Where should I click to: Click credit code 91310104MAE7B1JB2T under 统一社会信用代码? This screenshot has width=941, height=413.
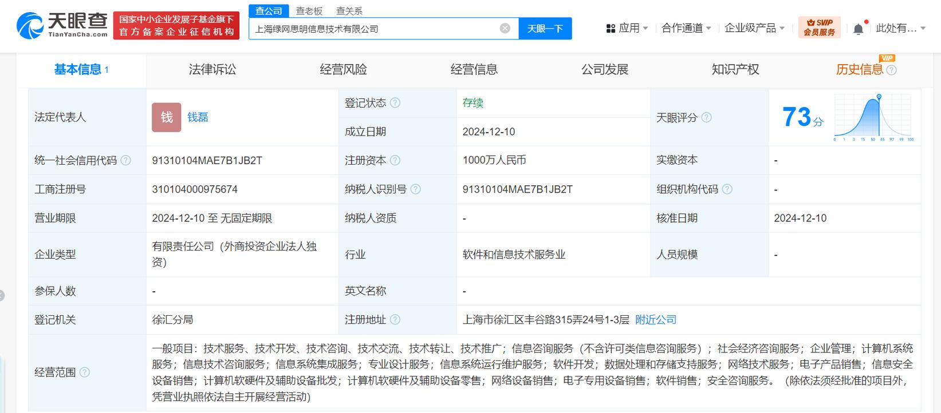tap(207, 161)
